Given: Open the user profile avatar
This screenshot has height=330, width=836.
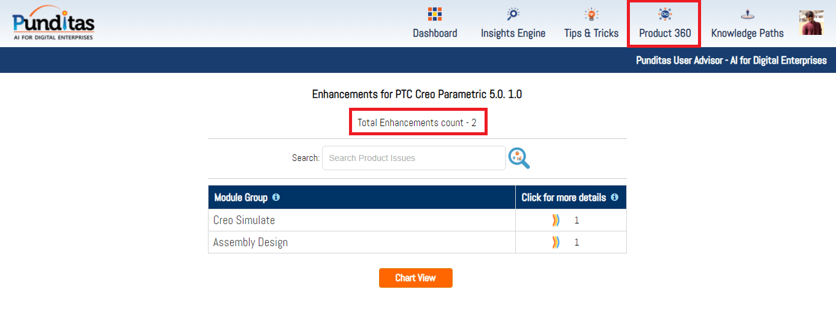Looking at the screenshot, I should (811, 23).
